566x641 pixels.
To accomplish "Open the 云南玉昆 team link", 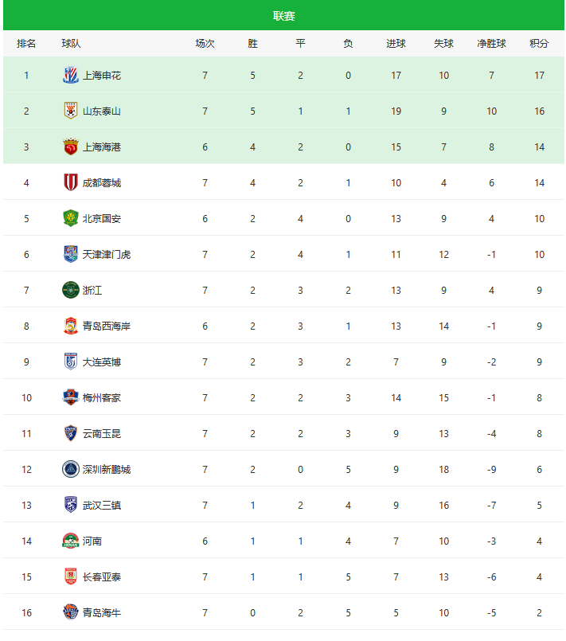I will [102, 433].
